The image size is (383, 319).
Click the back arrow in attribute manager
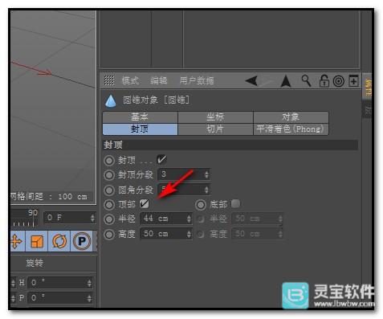(251, 80)
